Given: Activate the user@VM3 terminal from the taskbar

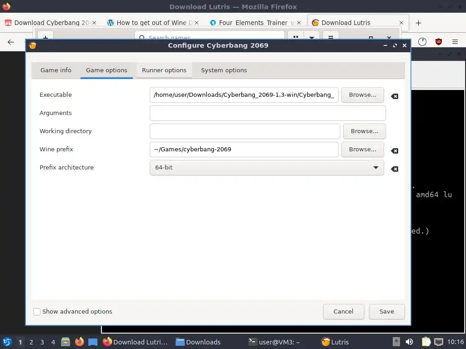Looking at the screenshot, I should (274, 342).
